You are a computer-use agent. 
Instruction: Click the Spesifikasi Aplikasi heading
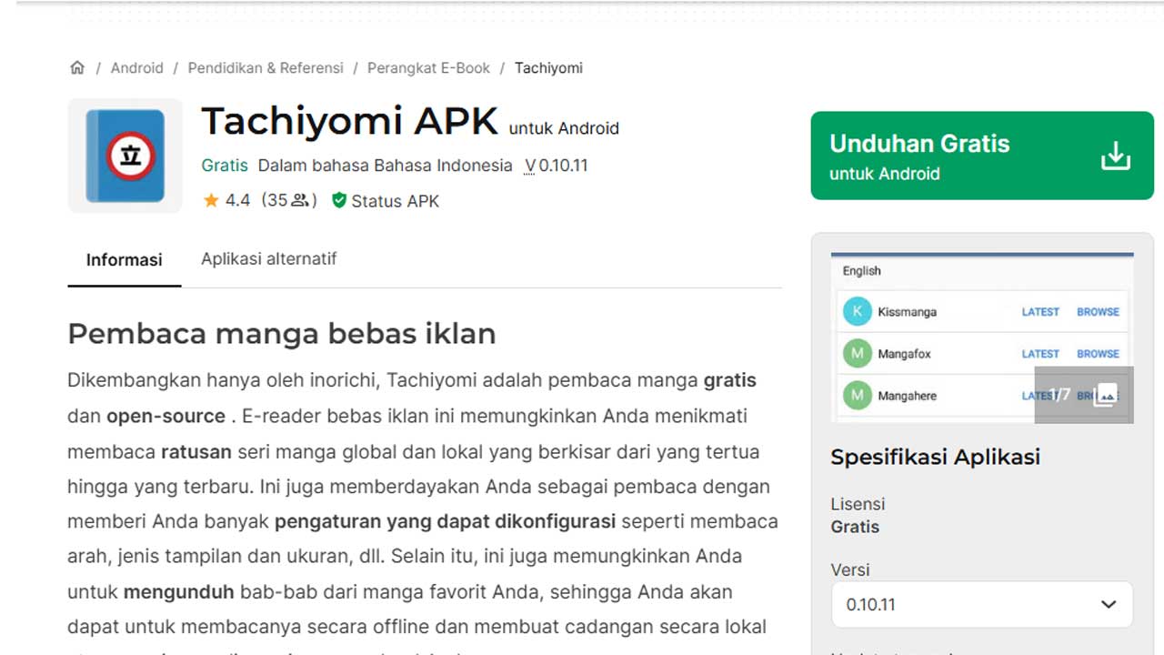[x=936, y=457]
